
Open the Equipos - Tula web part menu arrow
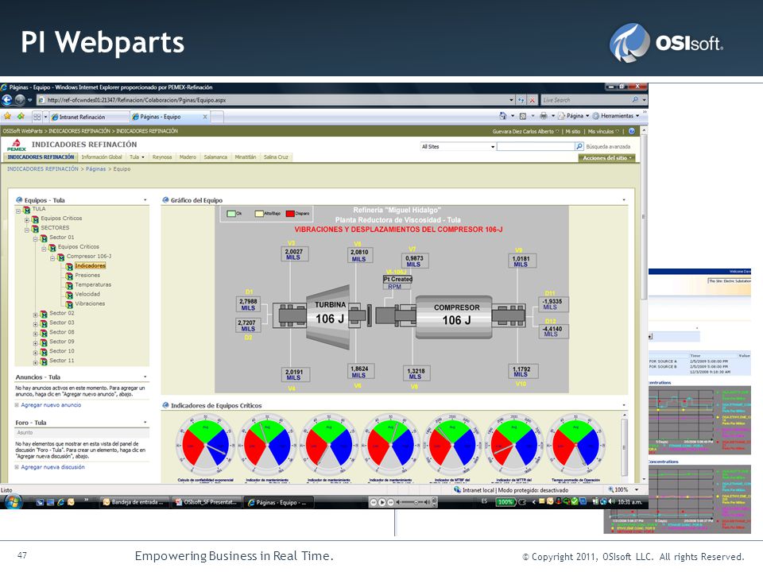tap(145, 200)
